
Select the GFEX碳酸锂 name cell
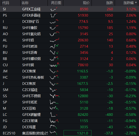tap(31, 115)
